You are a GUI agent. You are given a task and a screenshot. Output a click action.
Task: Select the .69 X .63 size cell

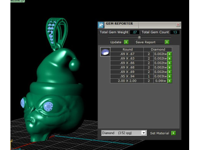tap(127, 58)
